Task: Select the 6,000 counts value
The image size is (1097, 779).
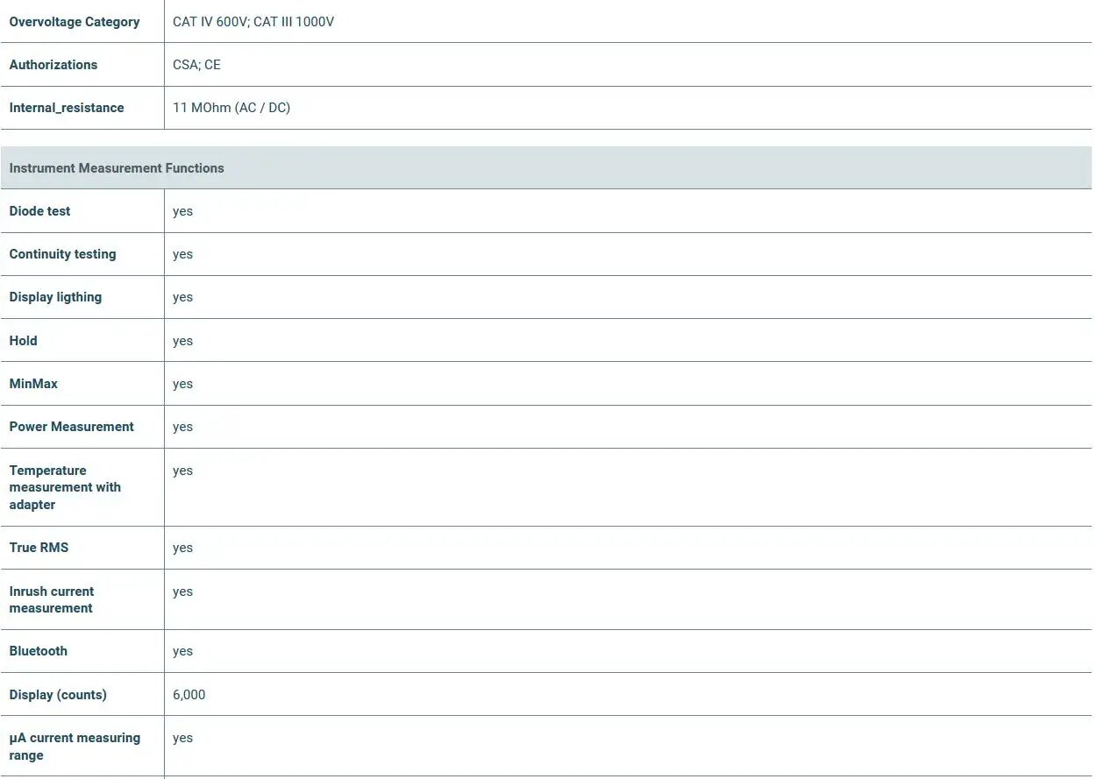Action: [189, 695]
